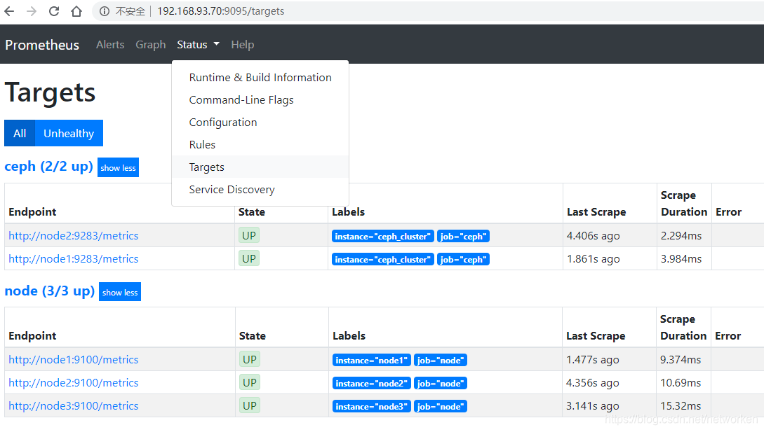Image resolution: width=764 pixels, height=432 pixels.
Task: Open the Help nav item
Action: click(242, 45)
